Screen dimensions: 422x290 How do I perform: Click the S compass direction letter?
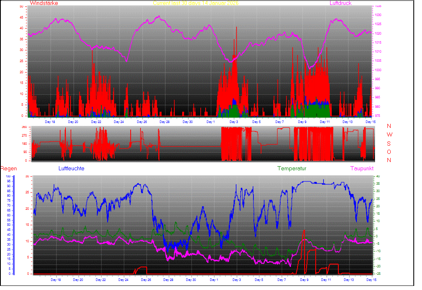(389, 143)
